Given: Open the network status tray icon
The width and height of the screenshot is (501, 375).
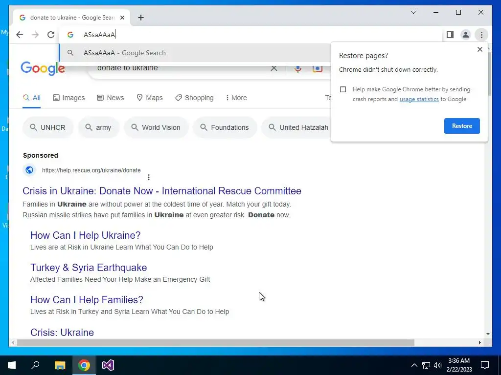Looking at the screenshot, I should [426, 365].
